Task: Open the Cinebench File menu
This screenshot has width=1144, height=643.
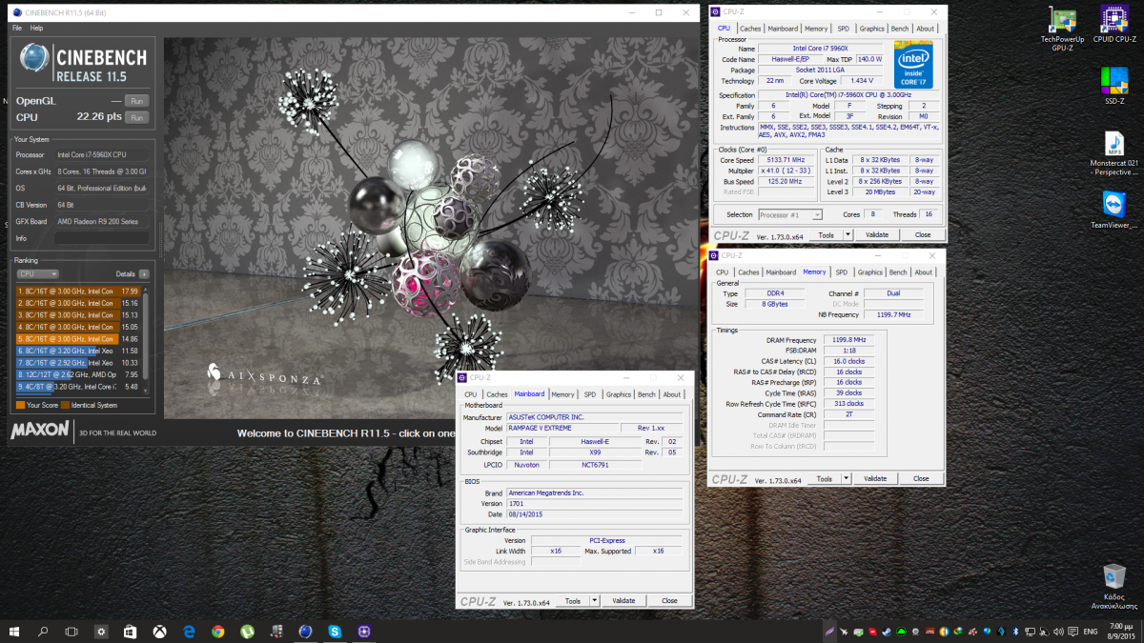Action: (x=16, y=29)
